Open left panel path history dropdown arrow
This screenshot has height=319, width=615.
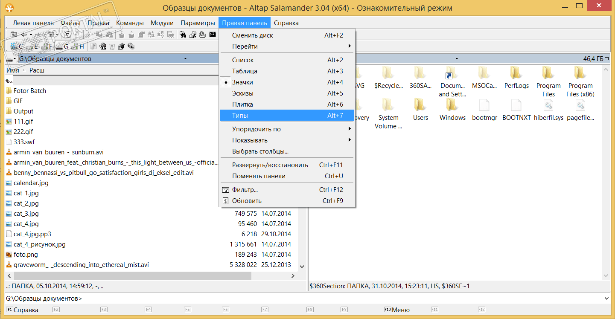point(185,59)
